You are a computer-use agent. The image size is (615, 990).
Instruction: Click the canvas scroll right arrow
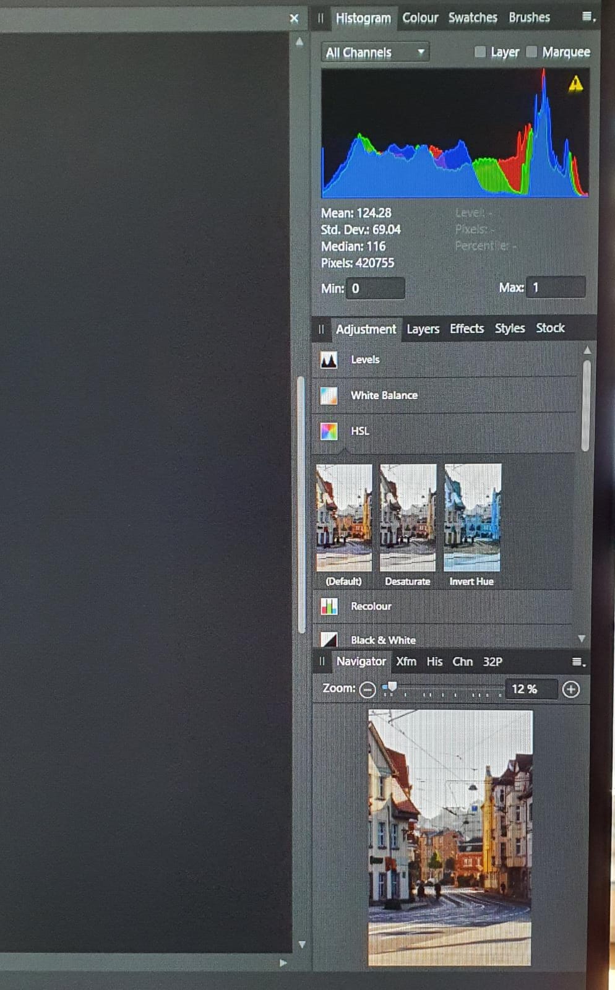coord(283,963)
